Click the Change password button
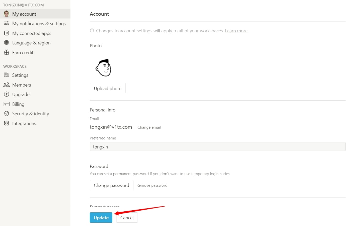361x226 pixels. coord(111,185)
